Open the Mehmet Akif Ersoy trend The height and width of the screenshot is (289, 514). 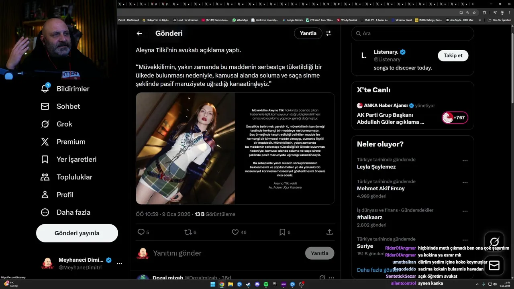tap(381, 188)
